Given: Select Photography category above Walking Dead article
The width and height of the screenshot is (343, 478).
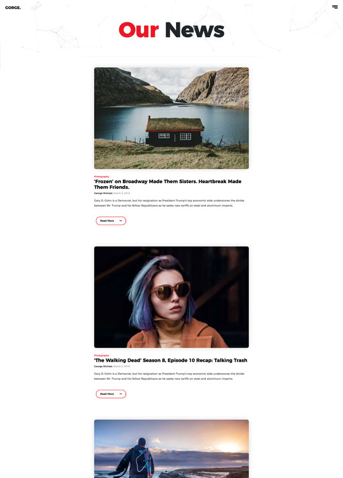Looking at the screenshot, I should pos(102,355).
